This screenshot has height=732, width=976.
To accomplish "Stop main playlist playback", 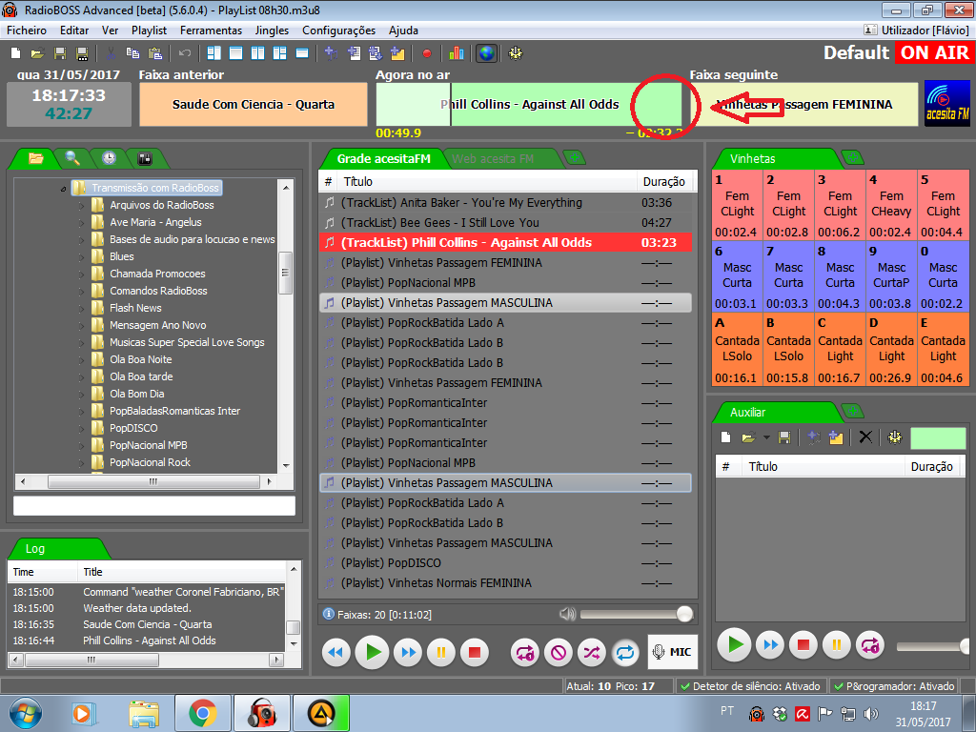I will click(475, 652).
